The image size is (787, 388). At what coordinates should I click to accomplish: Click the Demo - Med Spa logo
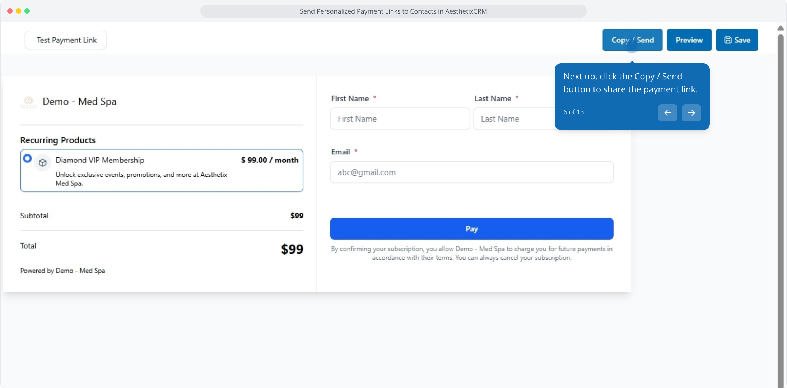tap(29, 102)
